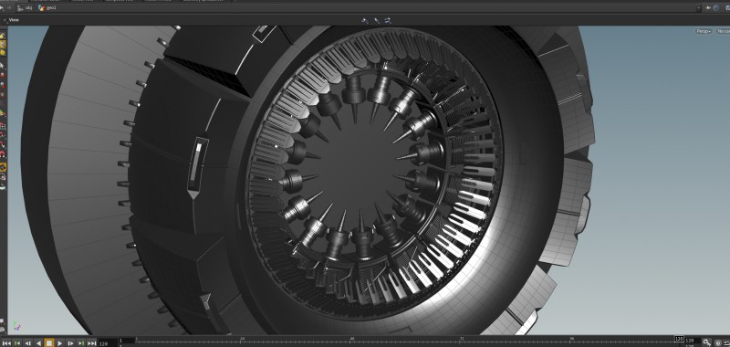Go forward in network path history
This screenshot has width=730, height=347.
[x=10, y=8]
